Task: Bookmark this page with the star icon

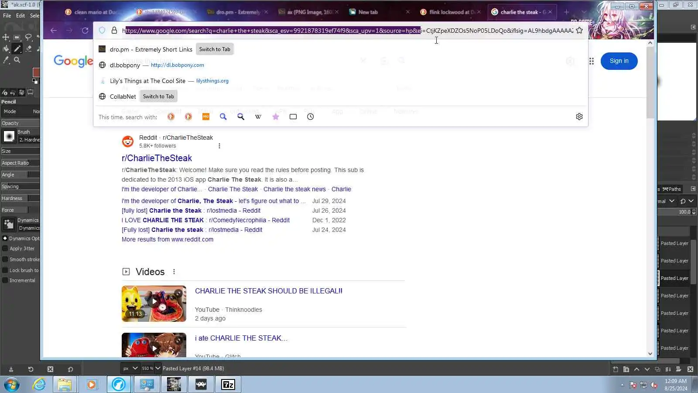Action: pos(579,31)
